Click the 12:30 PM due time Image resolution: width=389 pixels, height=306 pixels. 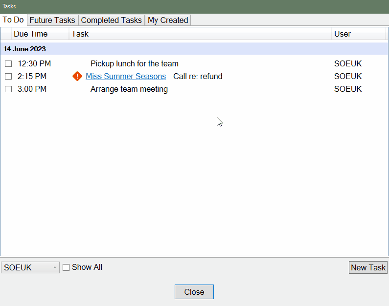[34, 63]
